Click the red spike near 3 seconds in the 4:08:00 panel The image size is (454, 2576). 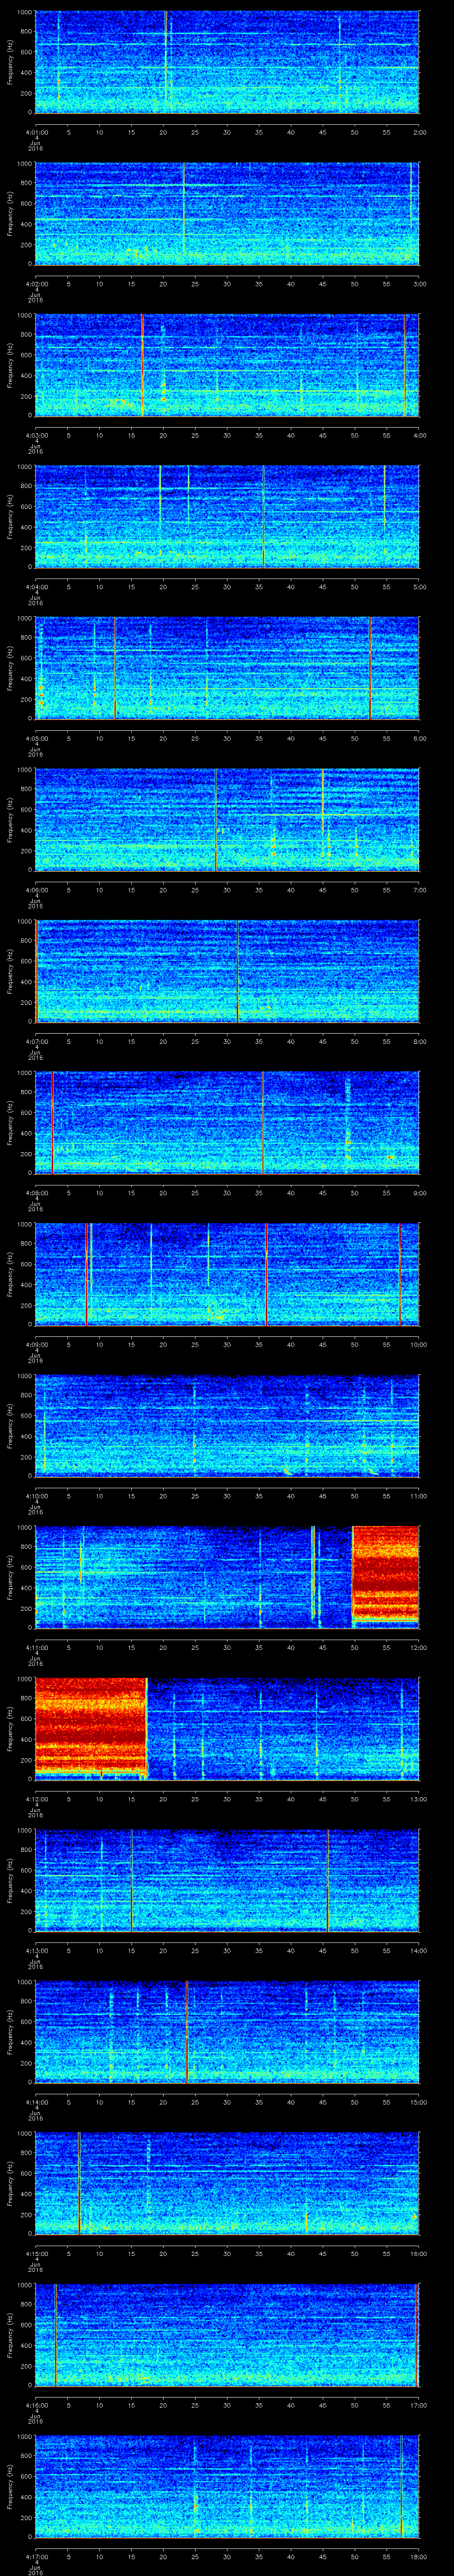(x=52, y=1123)
